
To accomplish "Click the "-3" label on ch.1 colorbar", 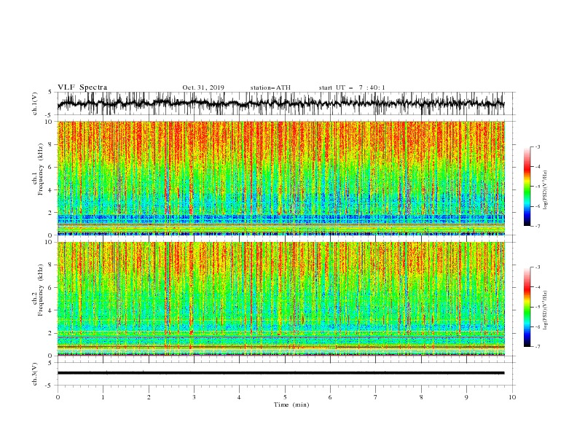I will [537, 146].
